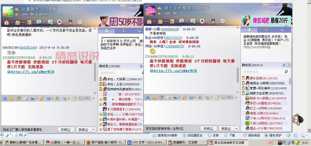Open the 丽水在线相亲交友总群 group avatar
Screen dimensions: 311x146
tap(151, 11)
